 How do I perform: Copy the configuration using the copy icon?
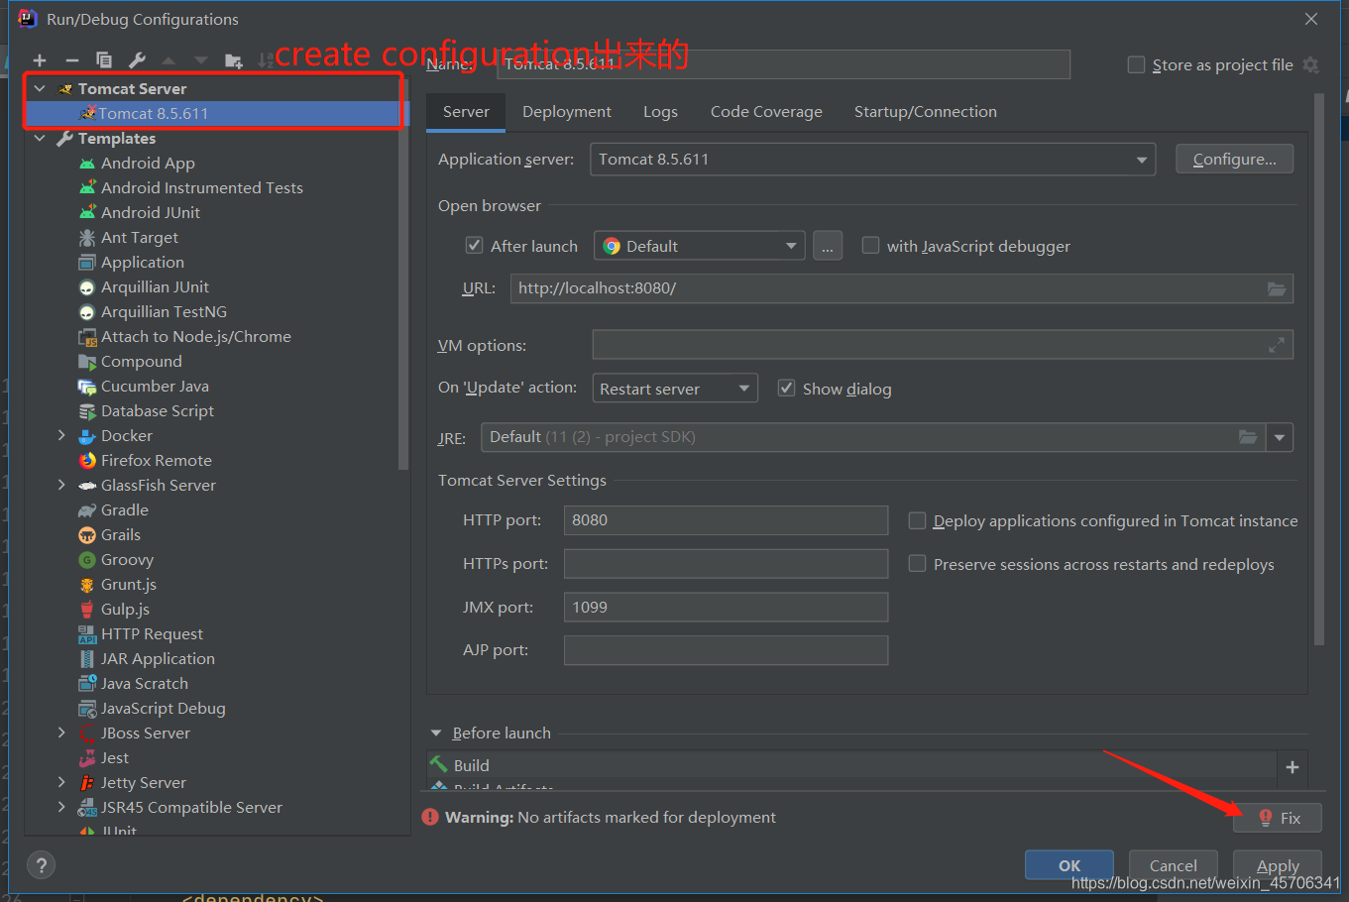[104, 60]
